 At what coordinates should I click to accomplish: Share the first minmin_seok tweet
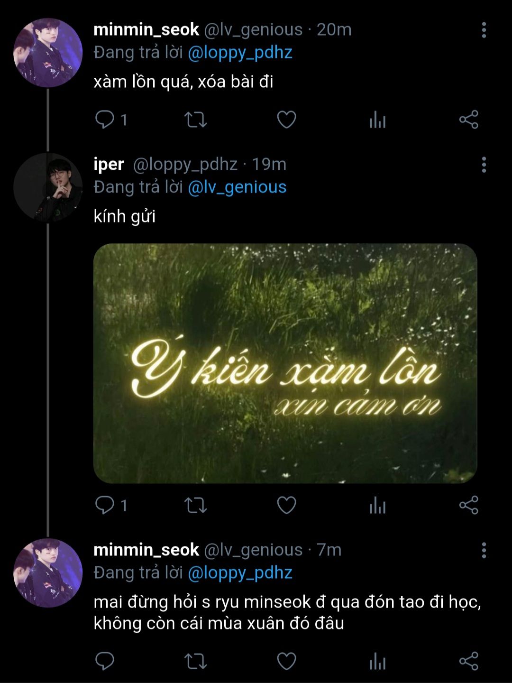pyautogui.click(x=468, y=120)
